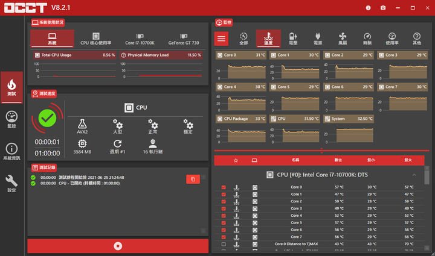
Task: Open Settings wrench in sidebar
Action: (11, 184)
